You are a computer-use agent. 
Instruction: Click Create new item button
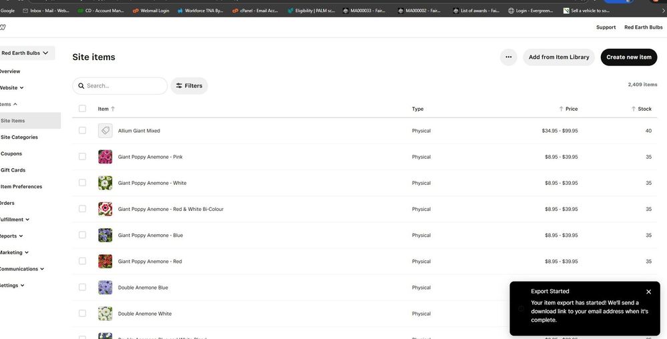629,57
